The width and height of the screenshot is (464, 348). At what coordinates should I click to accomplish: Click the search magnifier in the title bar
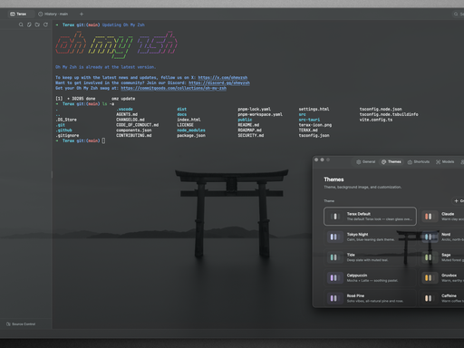[x=456, y=14]
